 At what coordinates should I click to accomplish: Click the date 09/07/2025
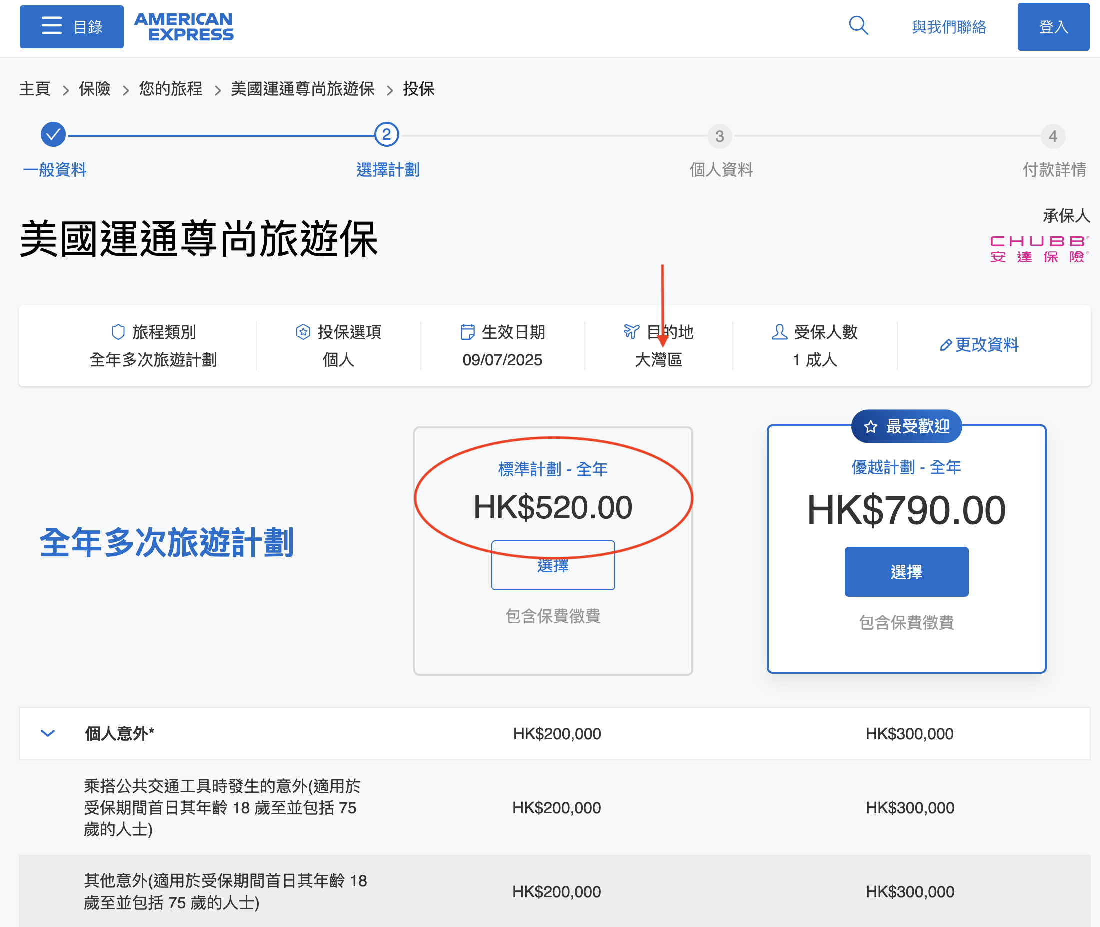click(502, 360)
